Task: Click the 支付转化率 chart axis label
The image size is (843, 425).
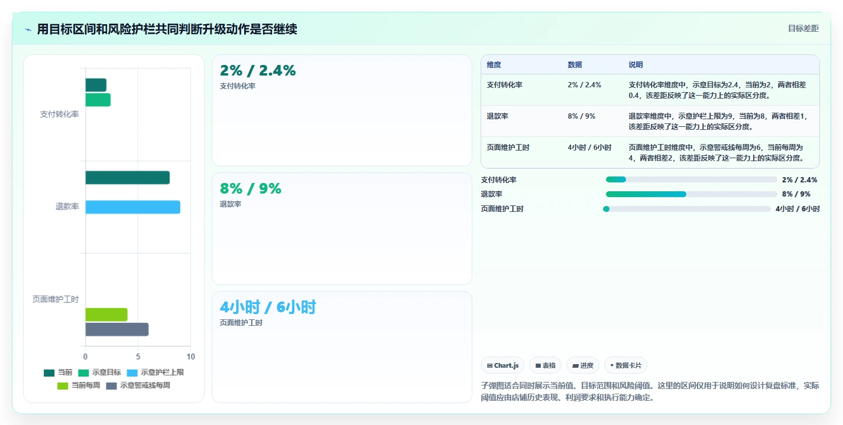Action: pos(59,115)
